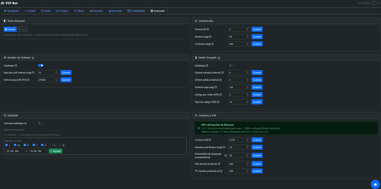The width and height of the screenshot is (381, 189).
Task: Click Guardar for Tope de castigo (VES)
Action: (257, 102)
